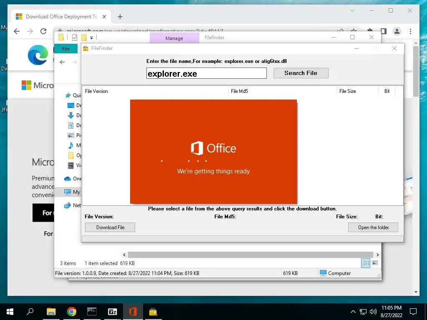
Task: Open the Documents icon in sidebar
Action: 70,125
